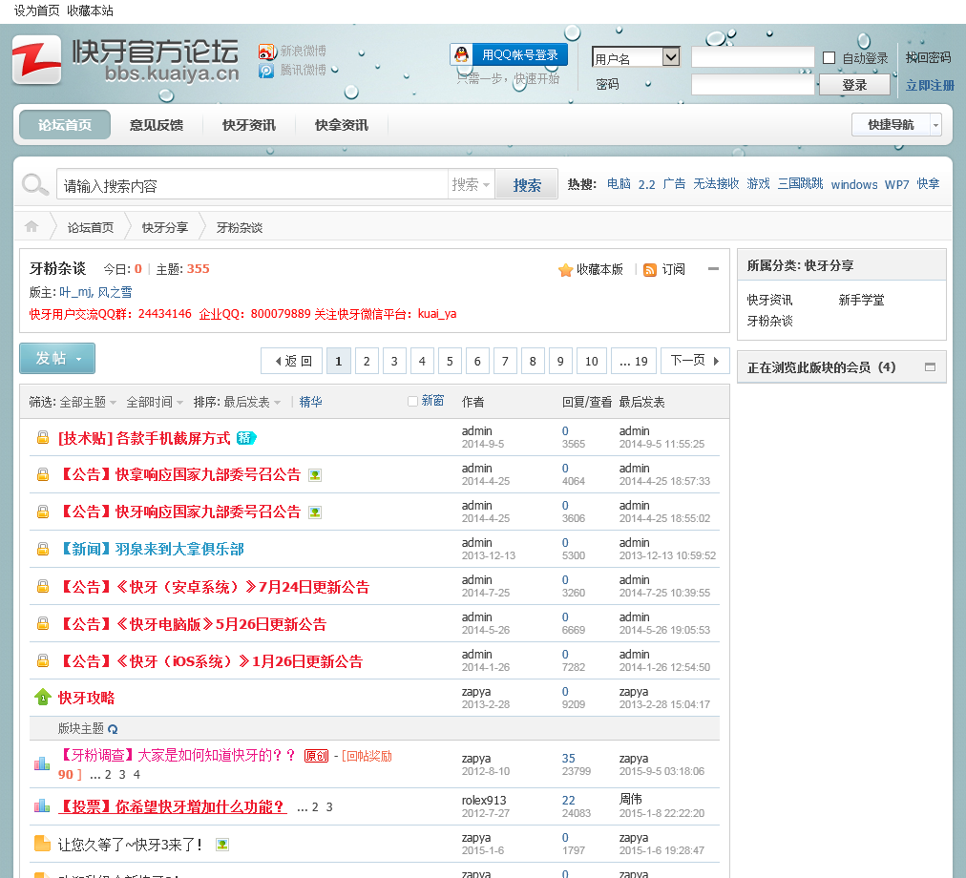Switch to the 意见反馈 nav tab
966x878 pixels.
(157, 125)
